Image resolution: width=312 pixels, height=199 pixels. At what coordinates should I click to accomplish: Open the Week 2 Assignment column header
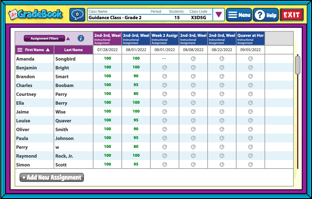click(165, 38)
